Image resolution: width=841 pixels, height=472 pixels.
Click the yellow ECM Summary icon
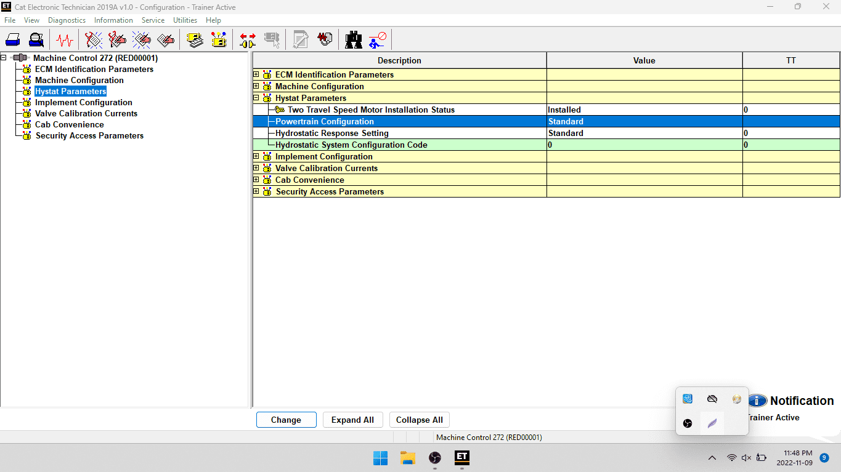click(195, 40)
